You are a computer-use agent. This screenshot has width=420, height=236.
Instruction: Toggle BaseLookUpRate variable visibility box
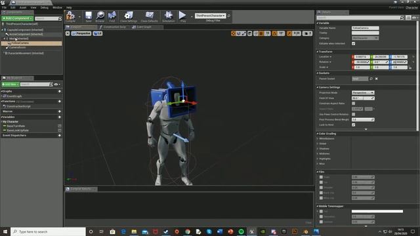click(60, 130)
